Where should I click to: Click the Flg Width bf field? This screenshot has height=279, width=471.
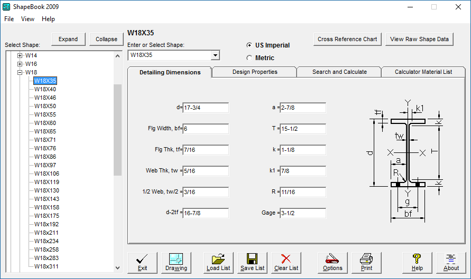coord(206,129)
